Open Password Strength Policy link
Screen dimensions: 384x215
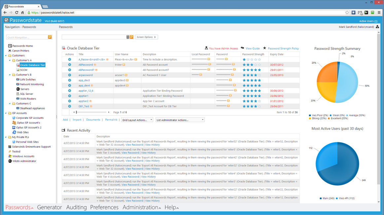pyautogui.click(x=283, y=49)
